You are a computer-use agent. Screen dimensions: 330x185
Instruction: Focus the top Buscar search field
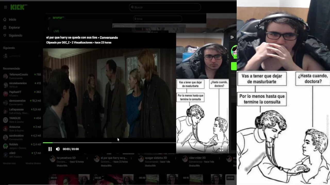165,7
